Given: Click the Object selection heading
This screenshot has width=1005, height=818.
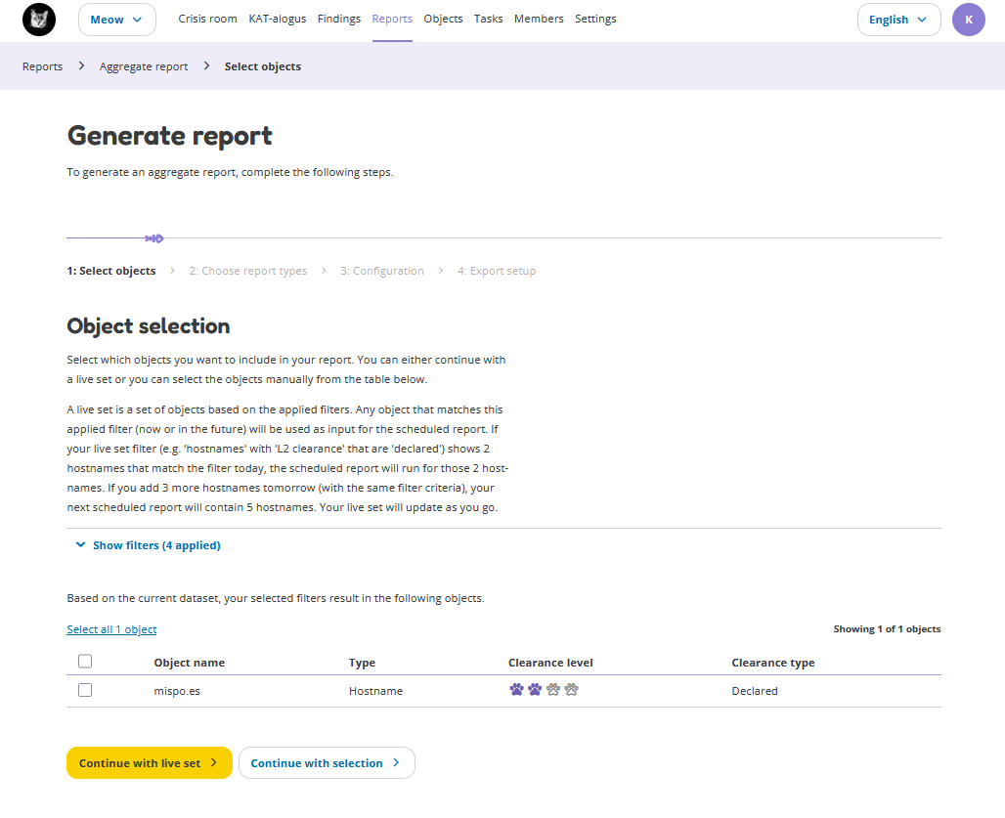Looking at the screenshot, I should [148, 326].
